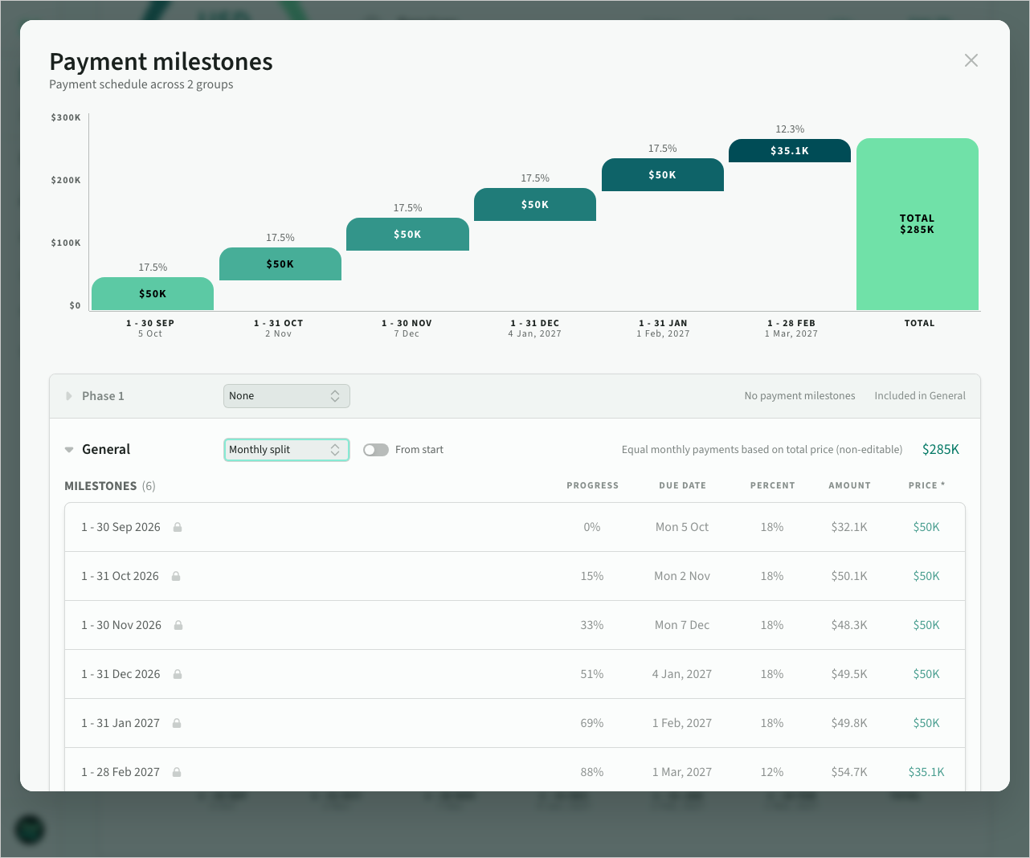Screen dimensions: 1030x858
Task: Click lock icon beside 1 - 28 Feb 2027
Action: (177, 772)
